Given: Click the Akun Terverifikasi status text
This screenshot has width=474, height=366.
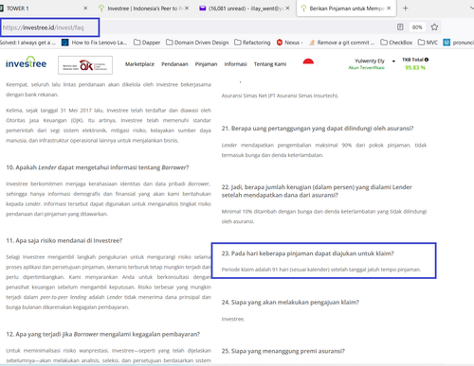Looking at the screenshot, I should tap(366, 68).
